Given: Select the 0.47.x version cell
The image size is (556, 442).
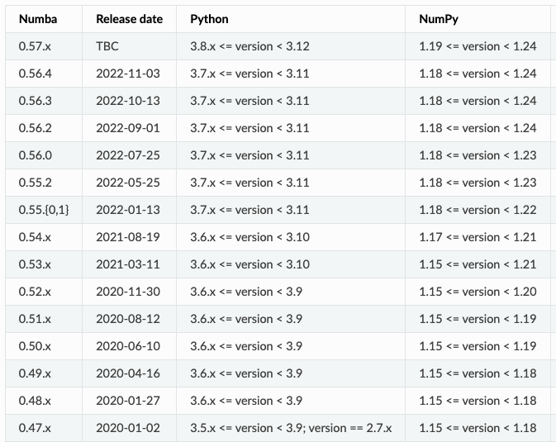Looking at the screenshot, I should tap(35, 428).
